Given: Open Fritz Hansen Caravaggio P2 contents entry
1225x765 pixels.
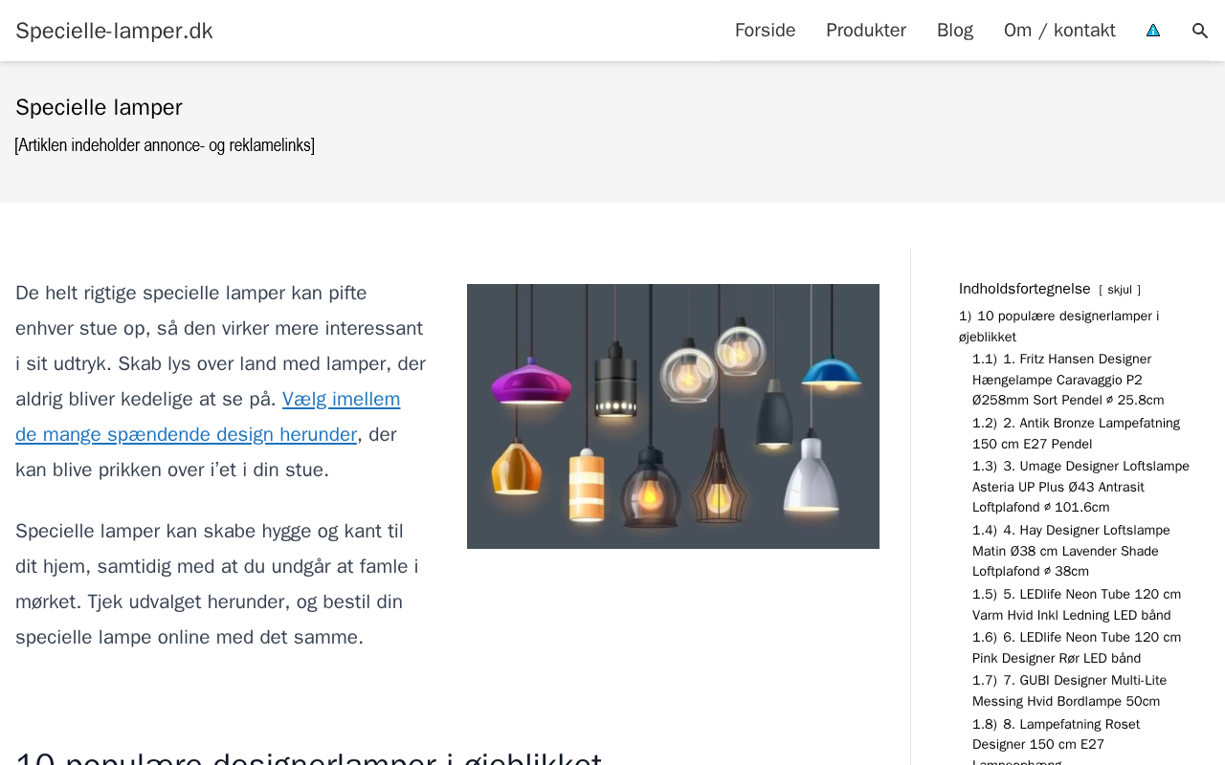Looking at the screenshot, I should 1068,380.
